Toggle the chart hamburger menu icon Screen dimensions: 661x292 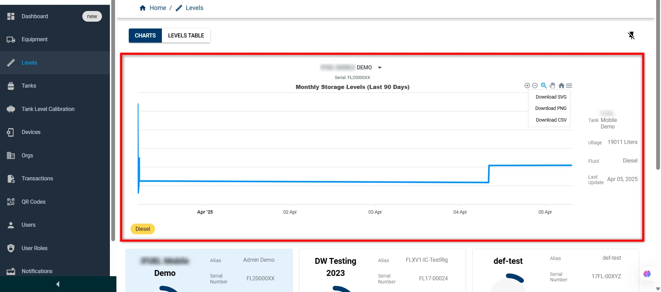point(569,86)
